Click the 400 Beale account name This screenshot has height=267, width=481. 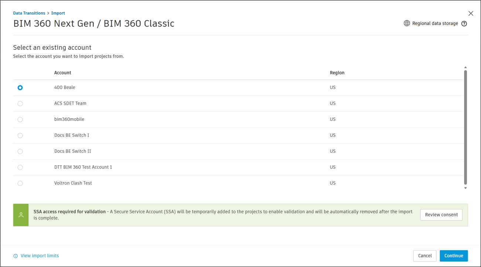pos(65,87)
